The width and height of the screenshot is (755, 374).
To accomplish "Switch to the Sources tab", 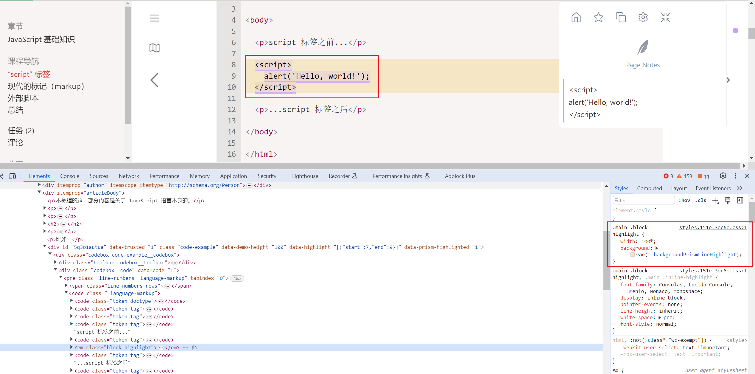I will coord(99,176).
